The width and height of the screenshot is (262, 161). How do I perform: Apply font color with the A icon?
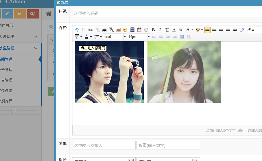click(x=188, y=30)
